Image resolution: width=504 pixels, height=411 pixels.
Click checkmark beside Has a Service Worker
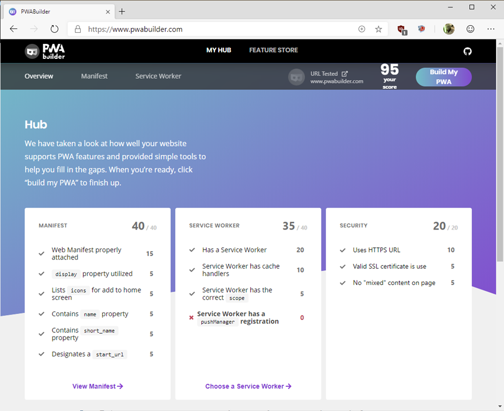click(192, 250)
